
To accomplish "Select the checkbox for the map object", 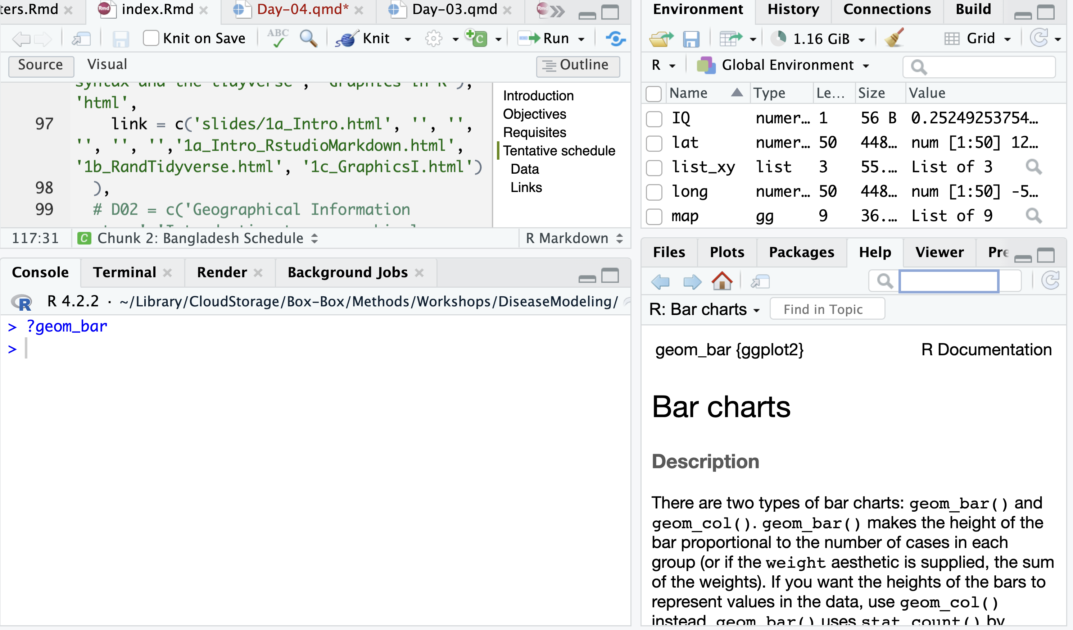I will pyautogui.click(x=654, y=216).
